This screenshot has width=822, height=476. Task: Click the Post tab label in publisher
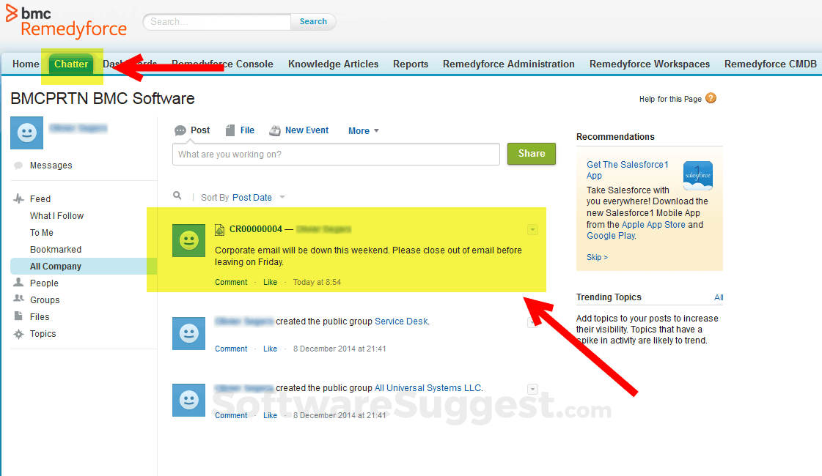(x=200, y=130)
